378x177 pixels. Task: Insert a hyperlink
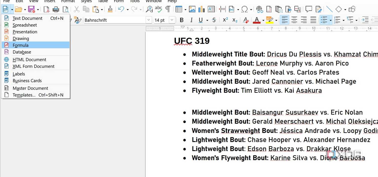(x=259, y=10)
